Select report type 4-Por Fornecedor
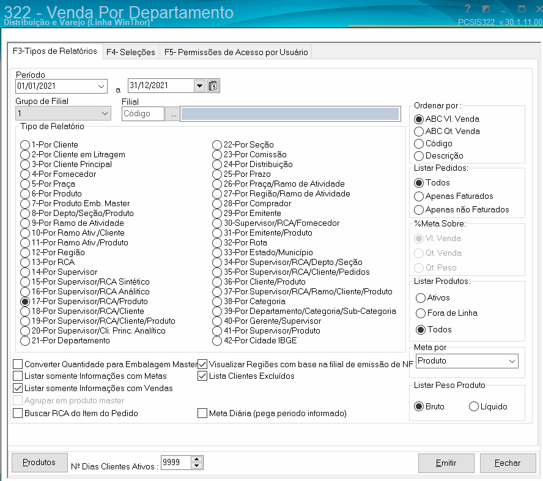The height and width of the screenshot is (481, 543). [x=58, y=174]
